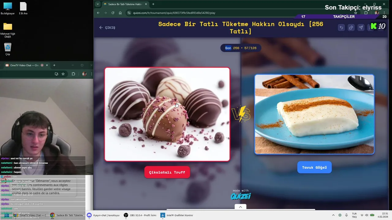Click the microphone tray icon
392x220 pixels.
coord(346,215)
